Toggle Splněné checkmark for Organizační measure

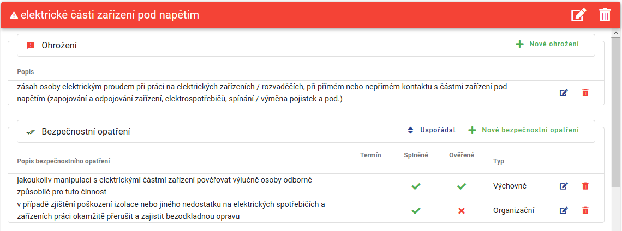point(416,210)
